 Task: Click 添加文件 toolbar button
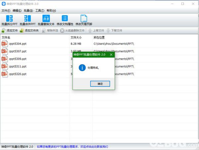tap(10, 30)
